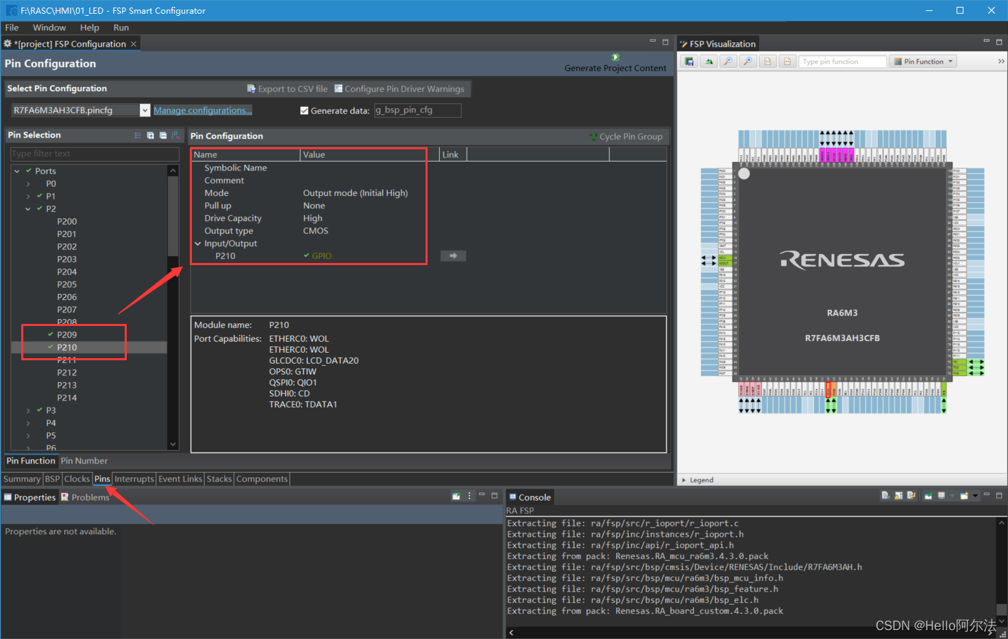Open the Problems tab
The height and width of the screenshot is (639, 1008).
[x=85, y=497]
